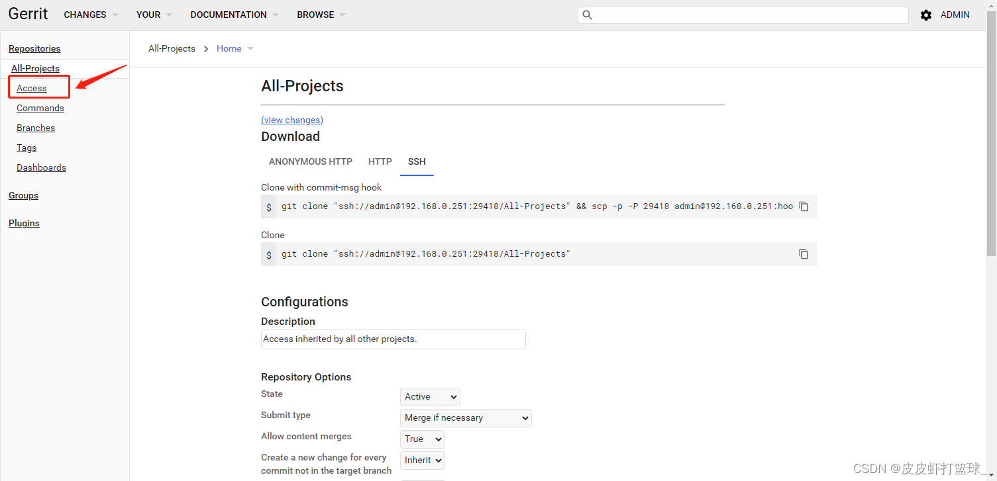Click the page vertical scrollbar
The height and width of the screenshot is (481, 997).
(991, 132)
